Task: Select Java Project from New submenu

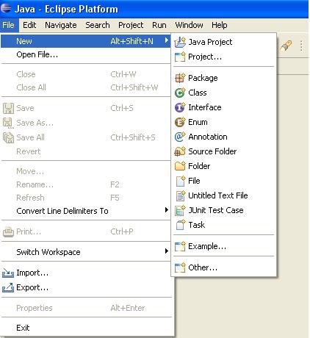Action: [x=224, y=42]
